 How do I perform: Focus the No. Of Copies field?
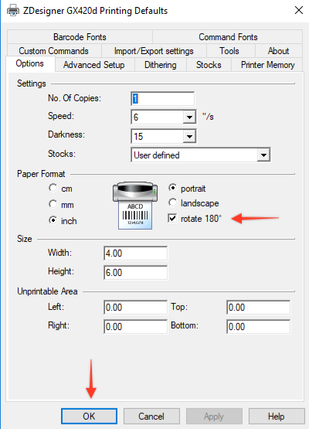(163, 98)
